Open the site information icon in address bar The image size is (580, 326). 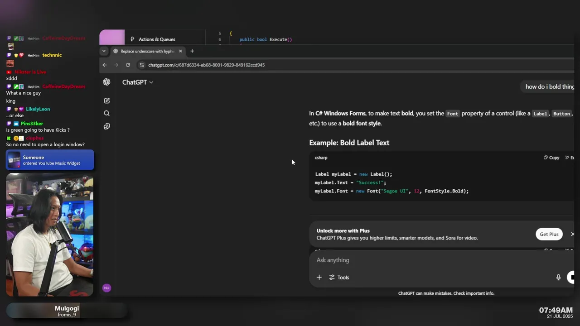tap(142, 65)
